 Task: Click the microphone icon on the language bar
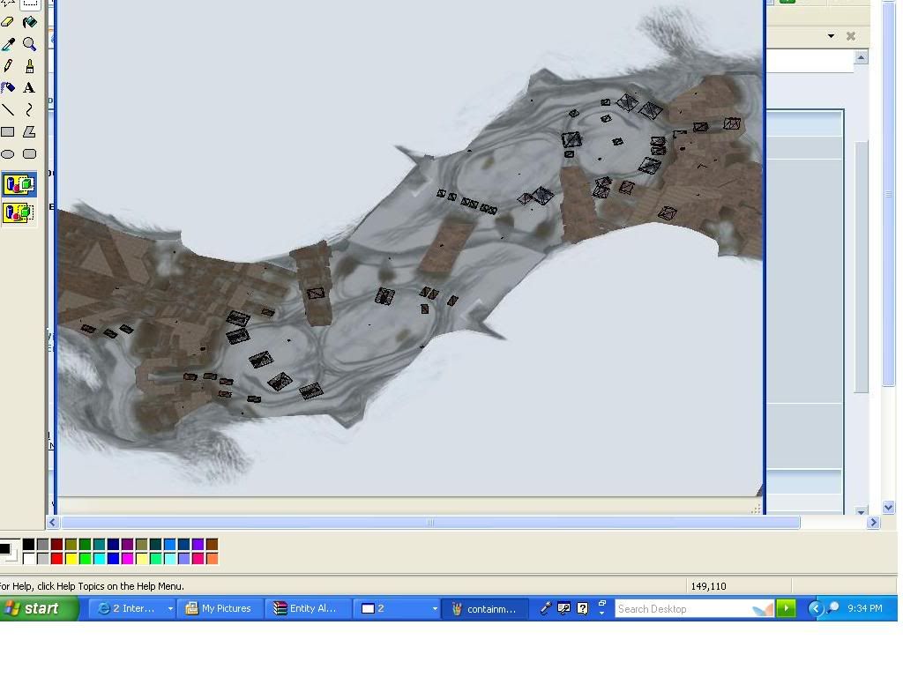pos(545,608)
